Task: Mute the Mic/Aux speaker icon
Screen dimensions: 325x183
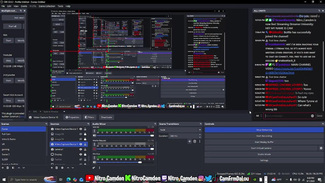Action: 94,162
